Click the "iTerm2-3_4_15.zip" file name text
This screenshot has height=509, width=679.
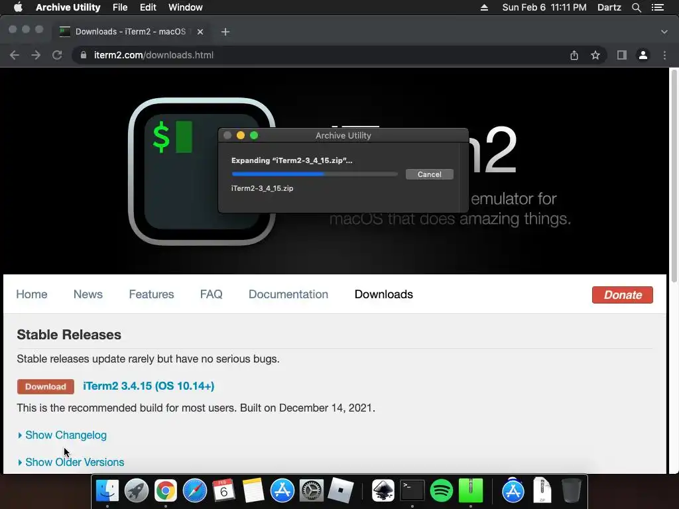click(x=262, y=188)
